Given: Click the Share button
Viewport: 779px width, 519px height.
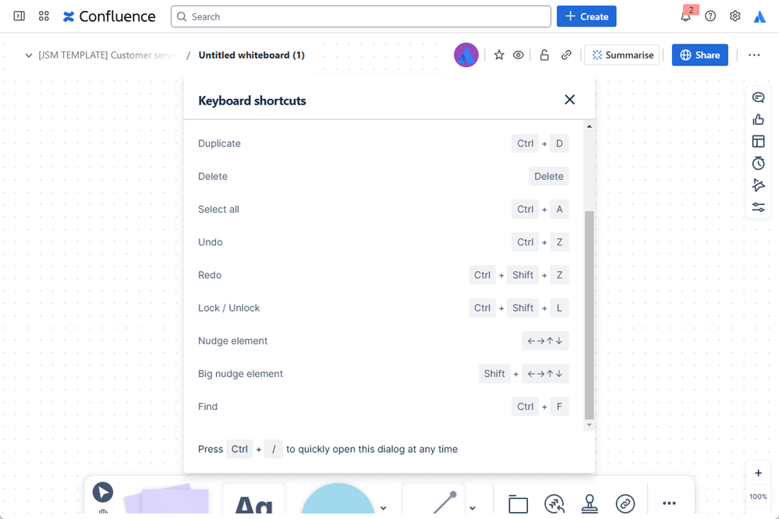Looking at the screenshot, I should (699, 55).
